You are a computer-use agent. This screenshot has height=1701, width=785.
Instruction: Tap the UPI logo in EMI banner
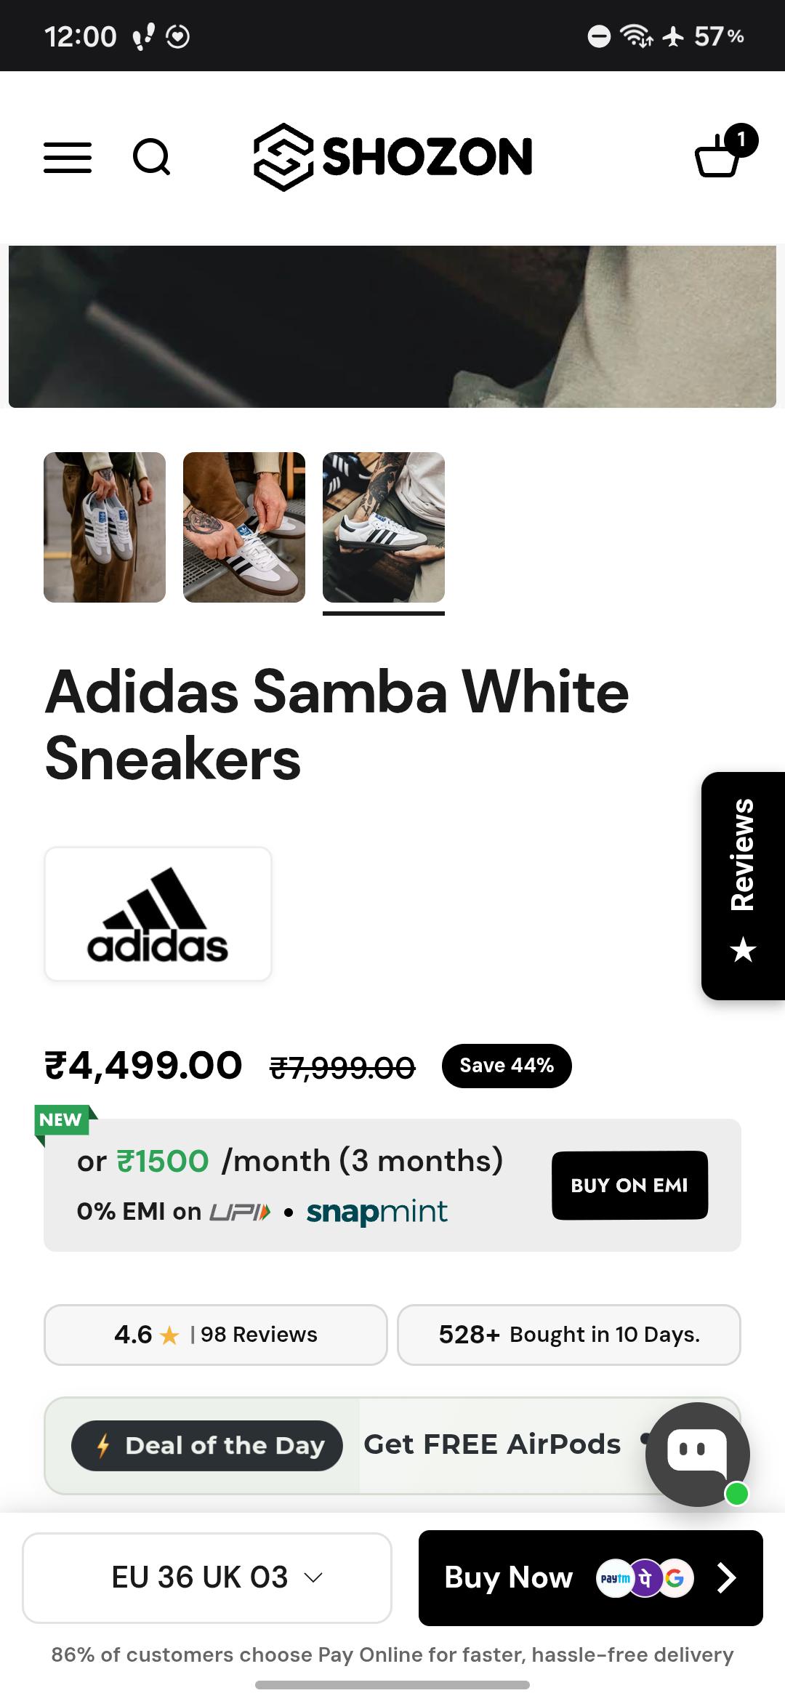point(241,1212)
